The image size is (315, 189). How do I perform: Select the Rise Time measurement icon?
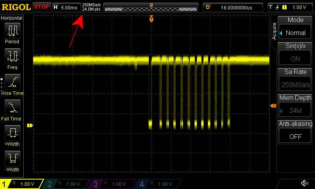(x=13, y=82)
